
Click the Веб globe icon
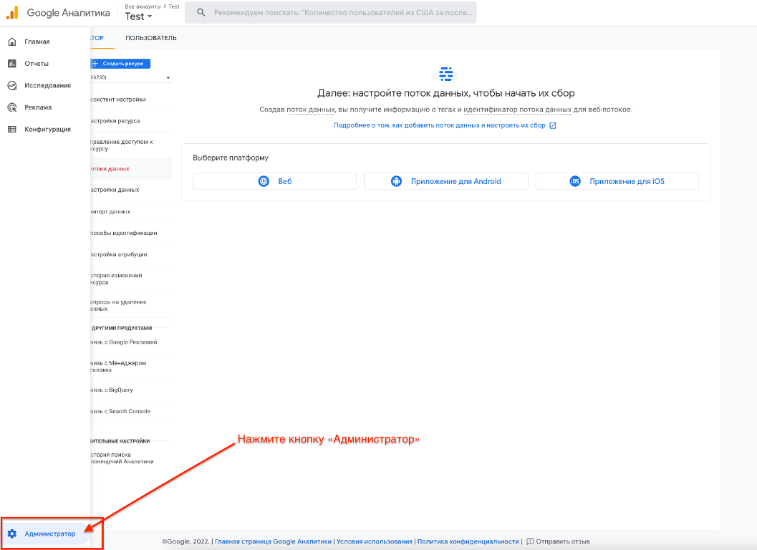264,181
